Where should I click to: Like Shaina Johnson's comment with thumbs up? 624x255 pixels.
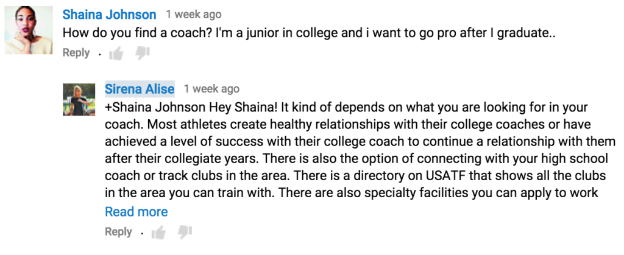point(116,53)
